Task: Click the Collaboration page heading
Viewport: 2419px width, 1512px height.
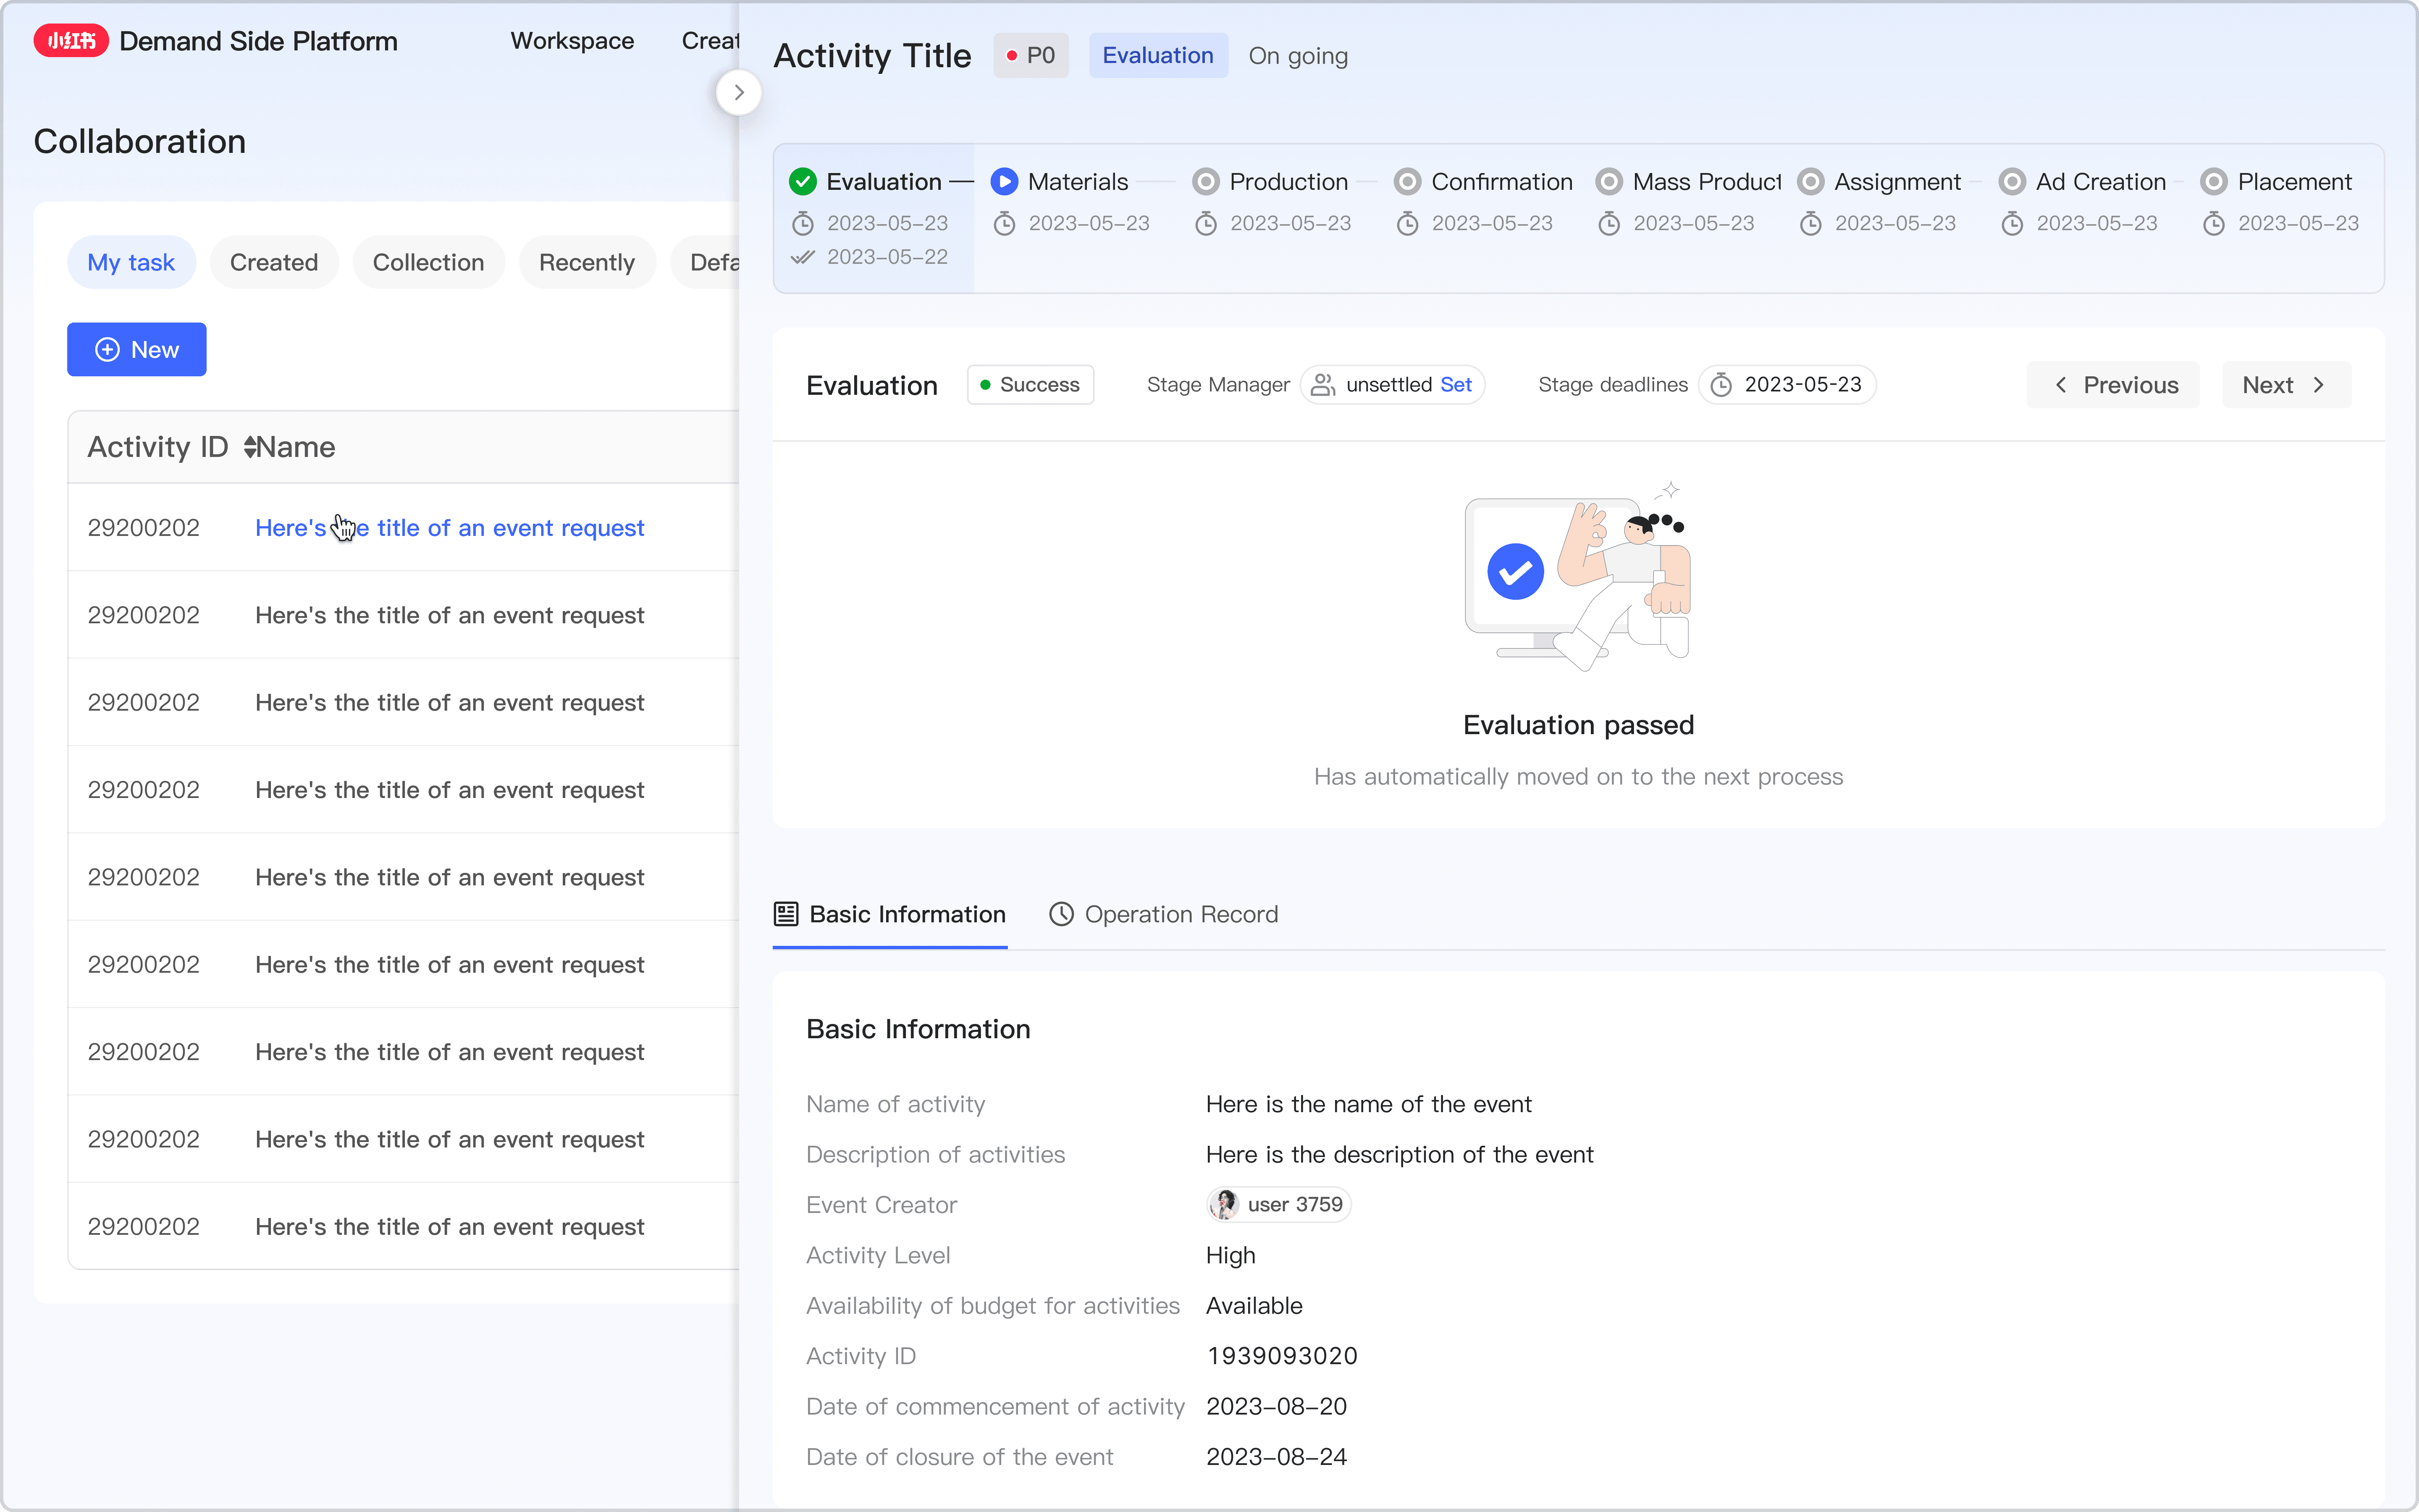Action: [x=140, y=141]
